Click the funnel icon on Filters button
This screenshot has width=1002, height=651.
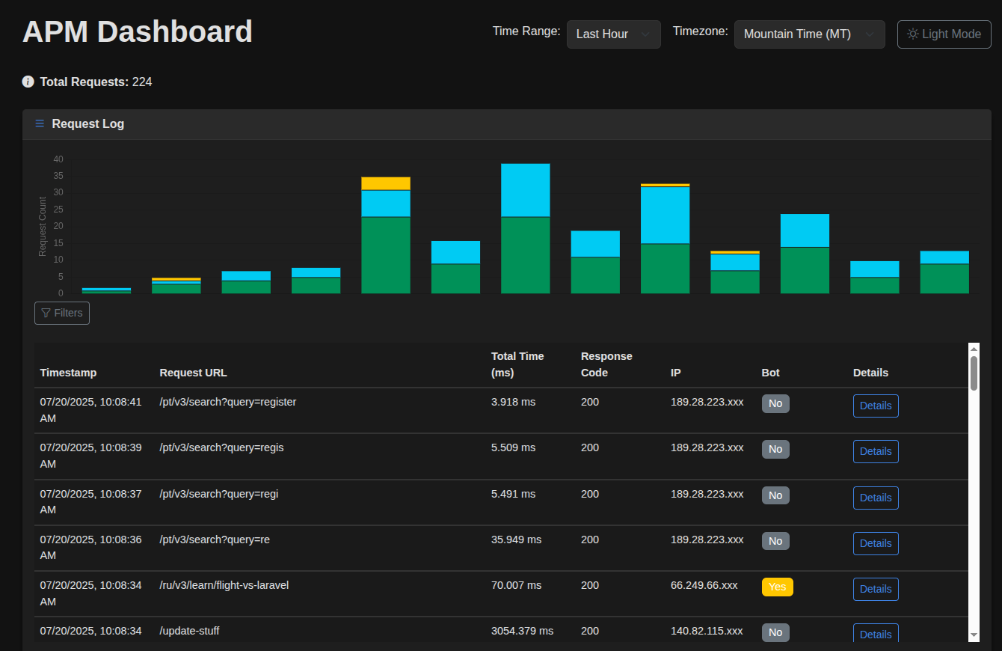click(x=46, y=313)
